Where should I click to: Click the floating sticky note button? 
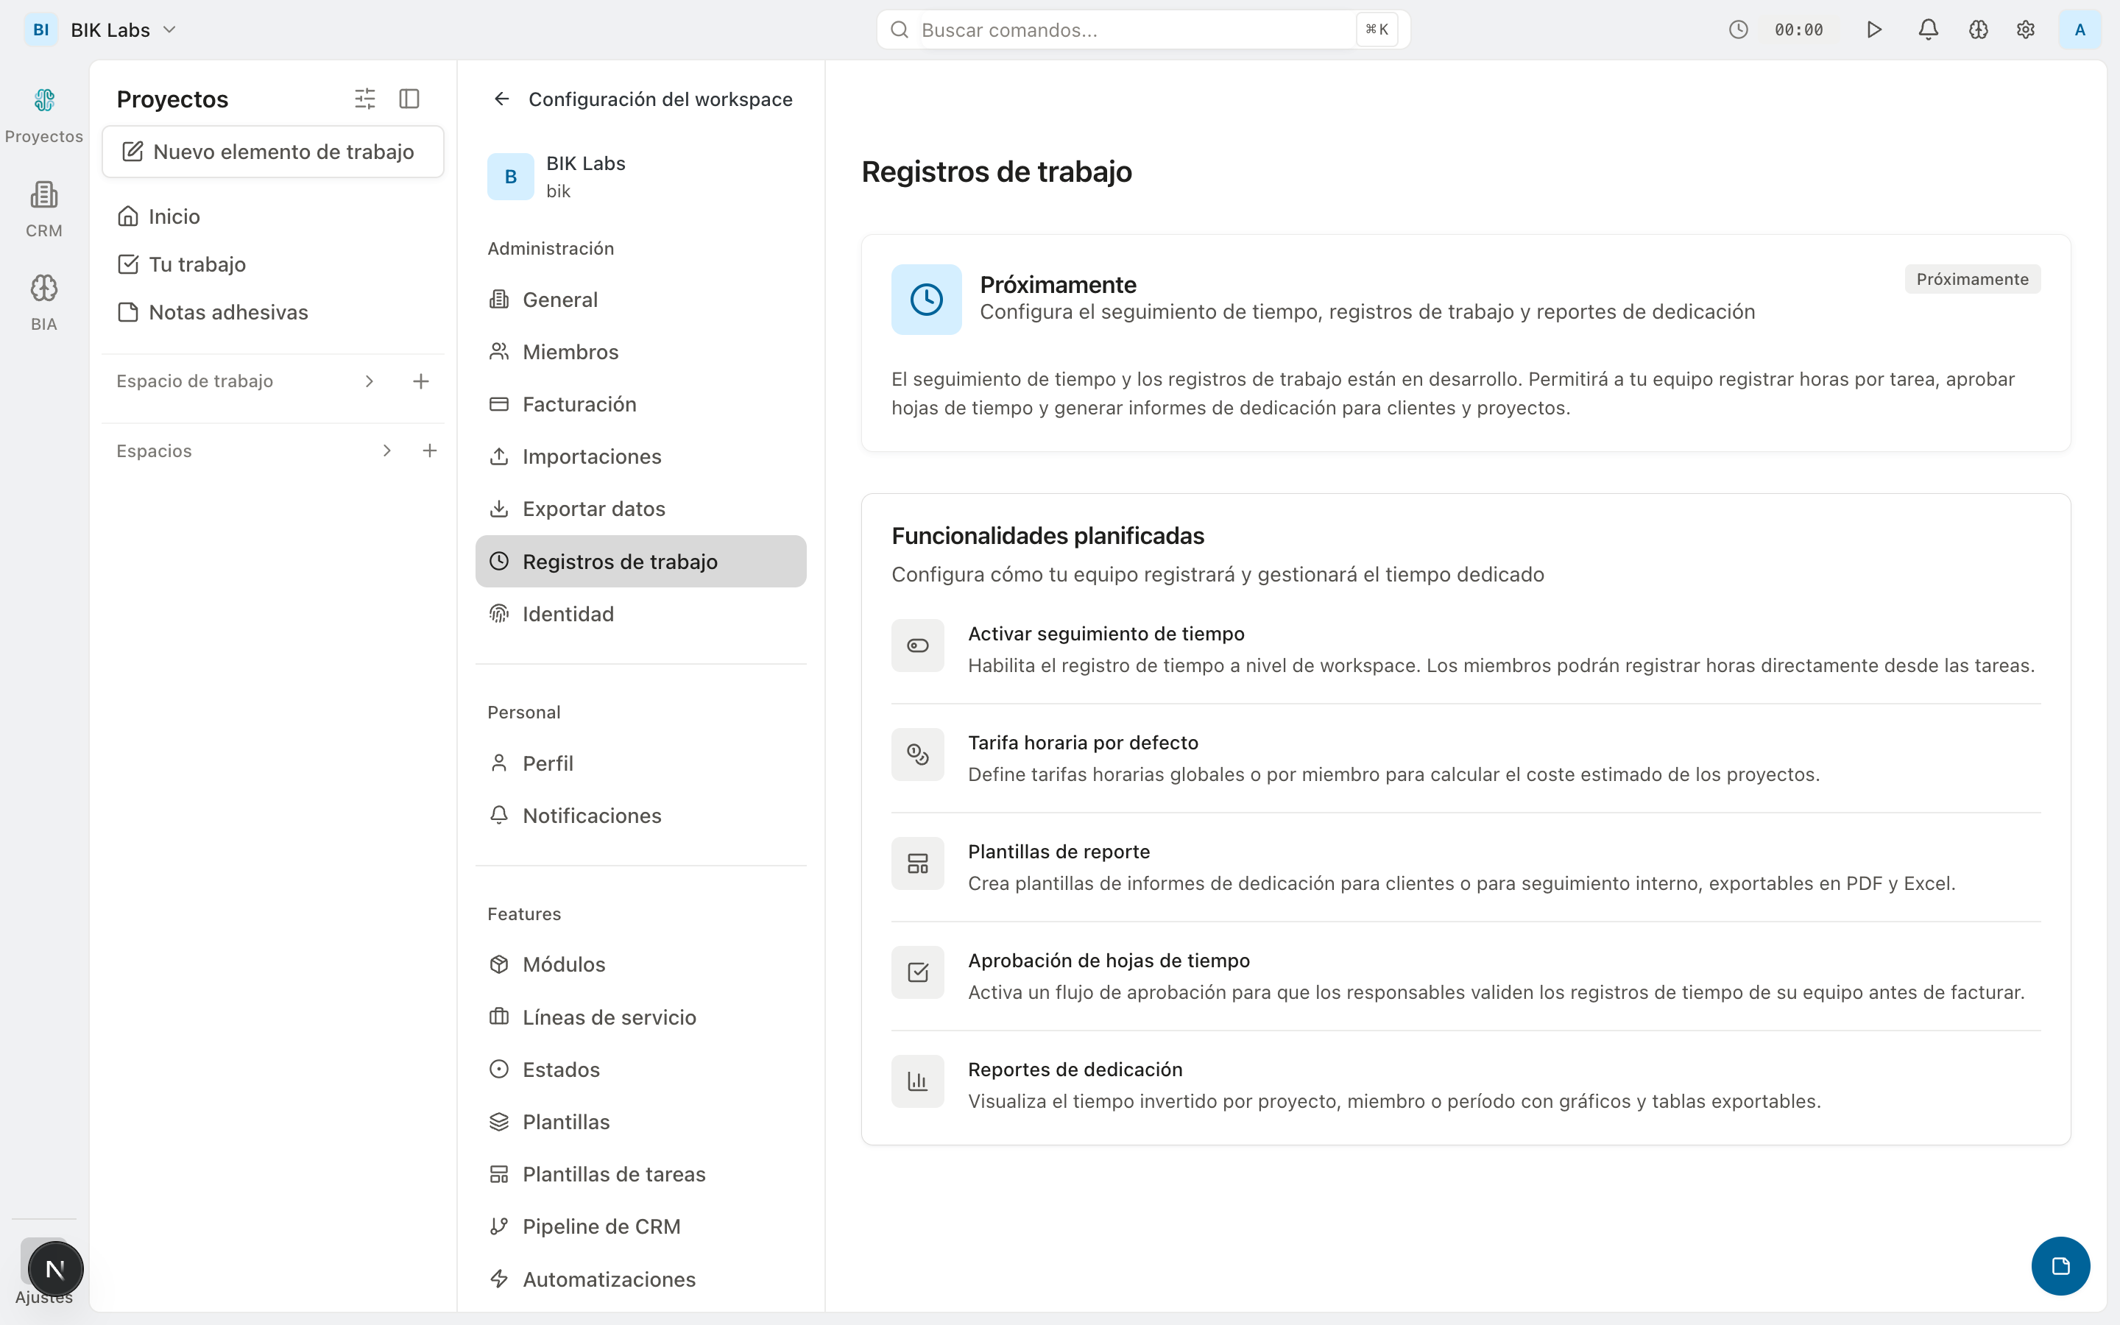2060,1265
